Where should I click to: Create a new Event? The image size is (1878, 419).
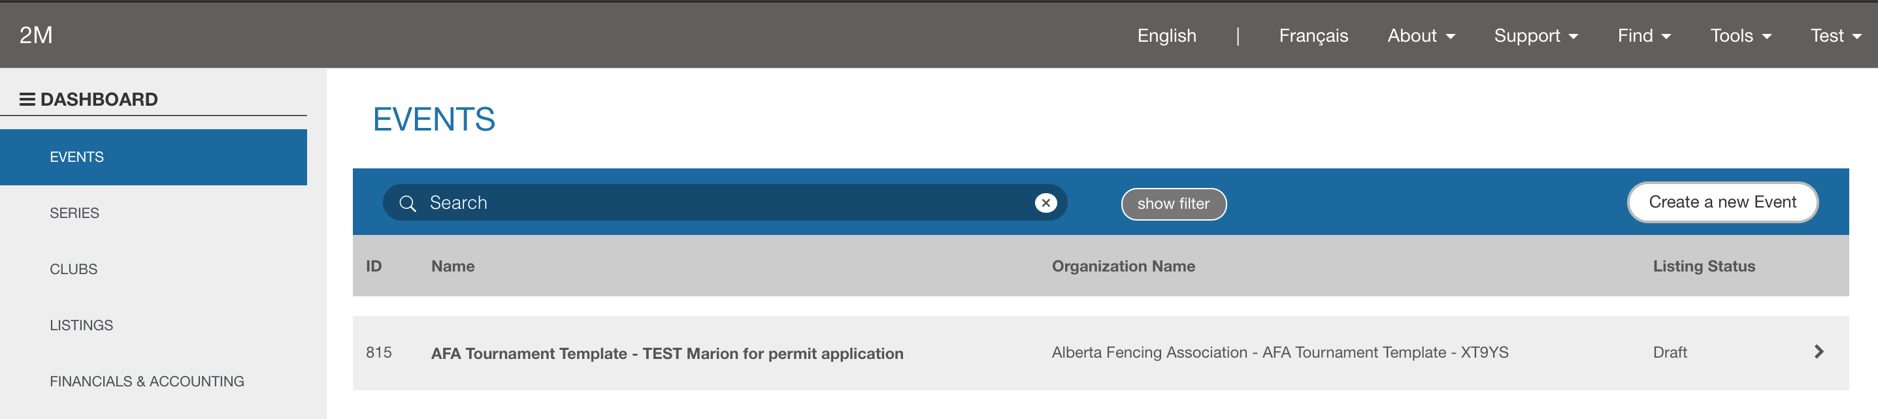1722,202
